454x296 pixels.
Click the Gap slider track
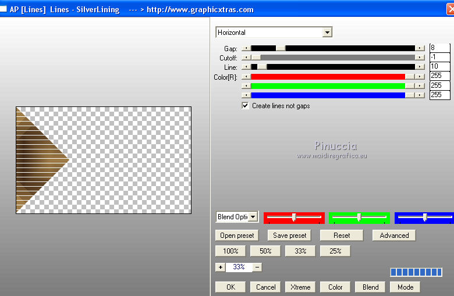(333, 48)
